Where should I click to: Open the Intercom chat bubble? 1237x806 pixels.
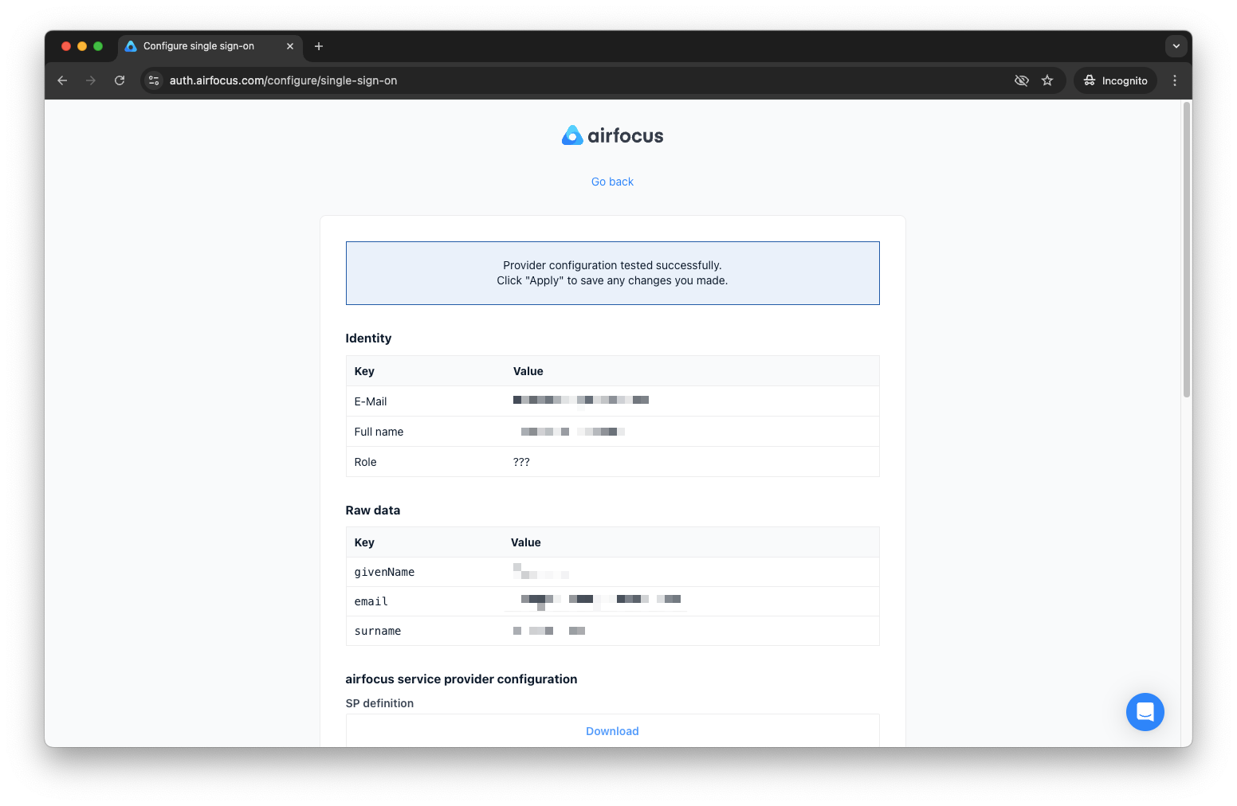click(x=1145, y=712)
